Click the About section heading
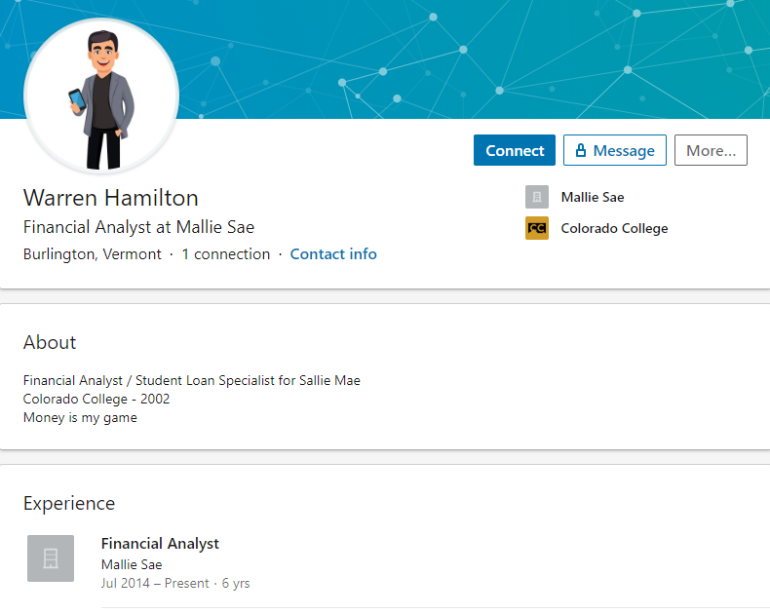This screenshot has width=770, height=614. 50,342
